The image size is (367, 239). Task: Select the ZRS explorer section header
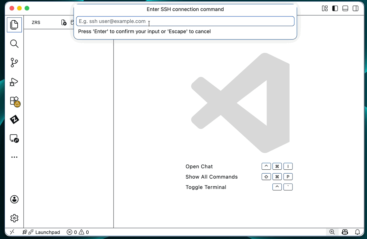36,22
